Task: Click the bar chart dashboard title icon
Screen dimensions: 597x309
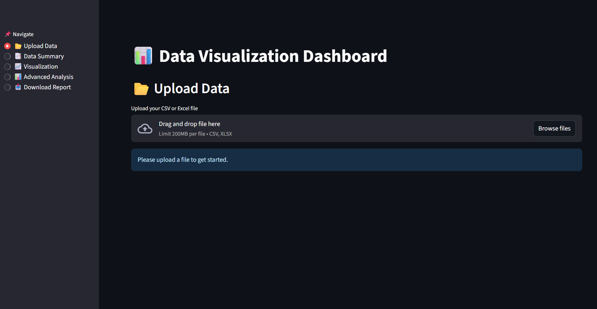Action: coord(143,56)
